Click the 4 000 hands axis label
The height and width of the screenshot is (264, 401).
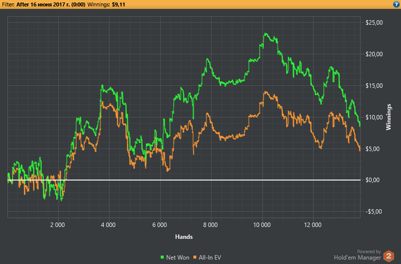108,225
